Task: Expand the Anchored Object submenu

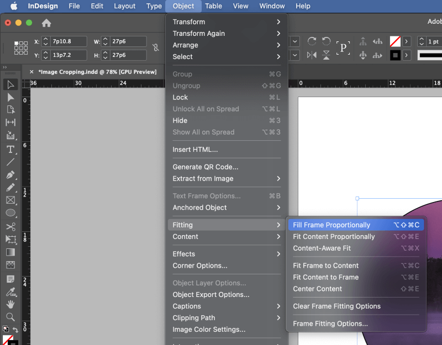Action: coord(227,208)
